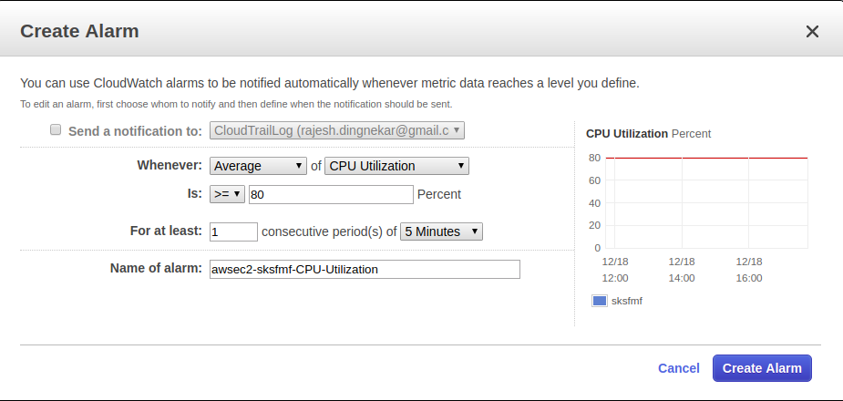Click the Percent label beside threshold field

pos(439,194)
